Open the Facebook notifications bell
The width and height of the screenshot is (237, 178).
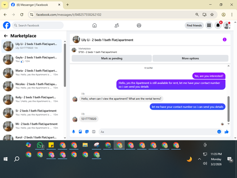(218, 25)
